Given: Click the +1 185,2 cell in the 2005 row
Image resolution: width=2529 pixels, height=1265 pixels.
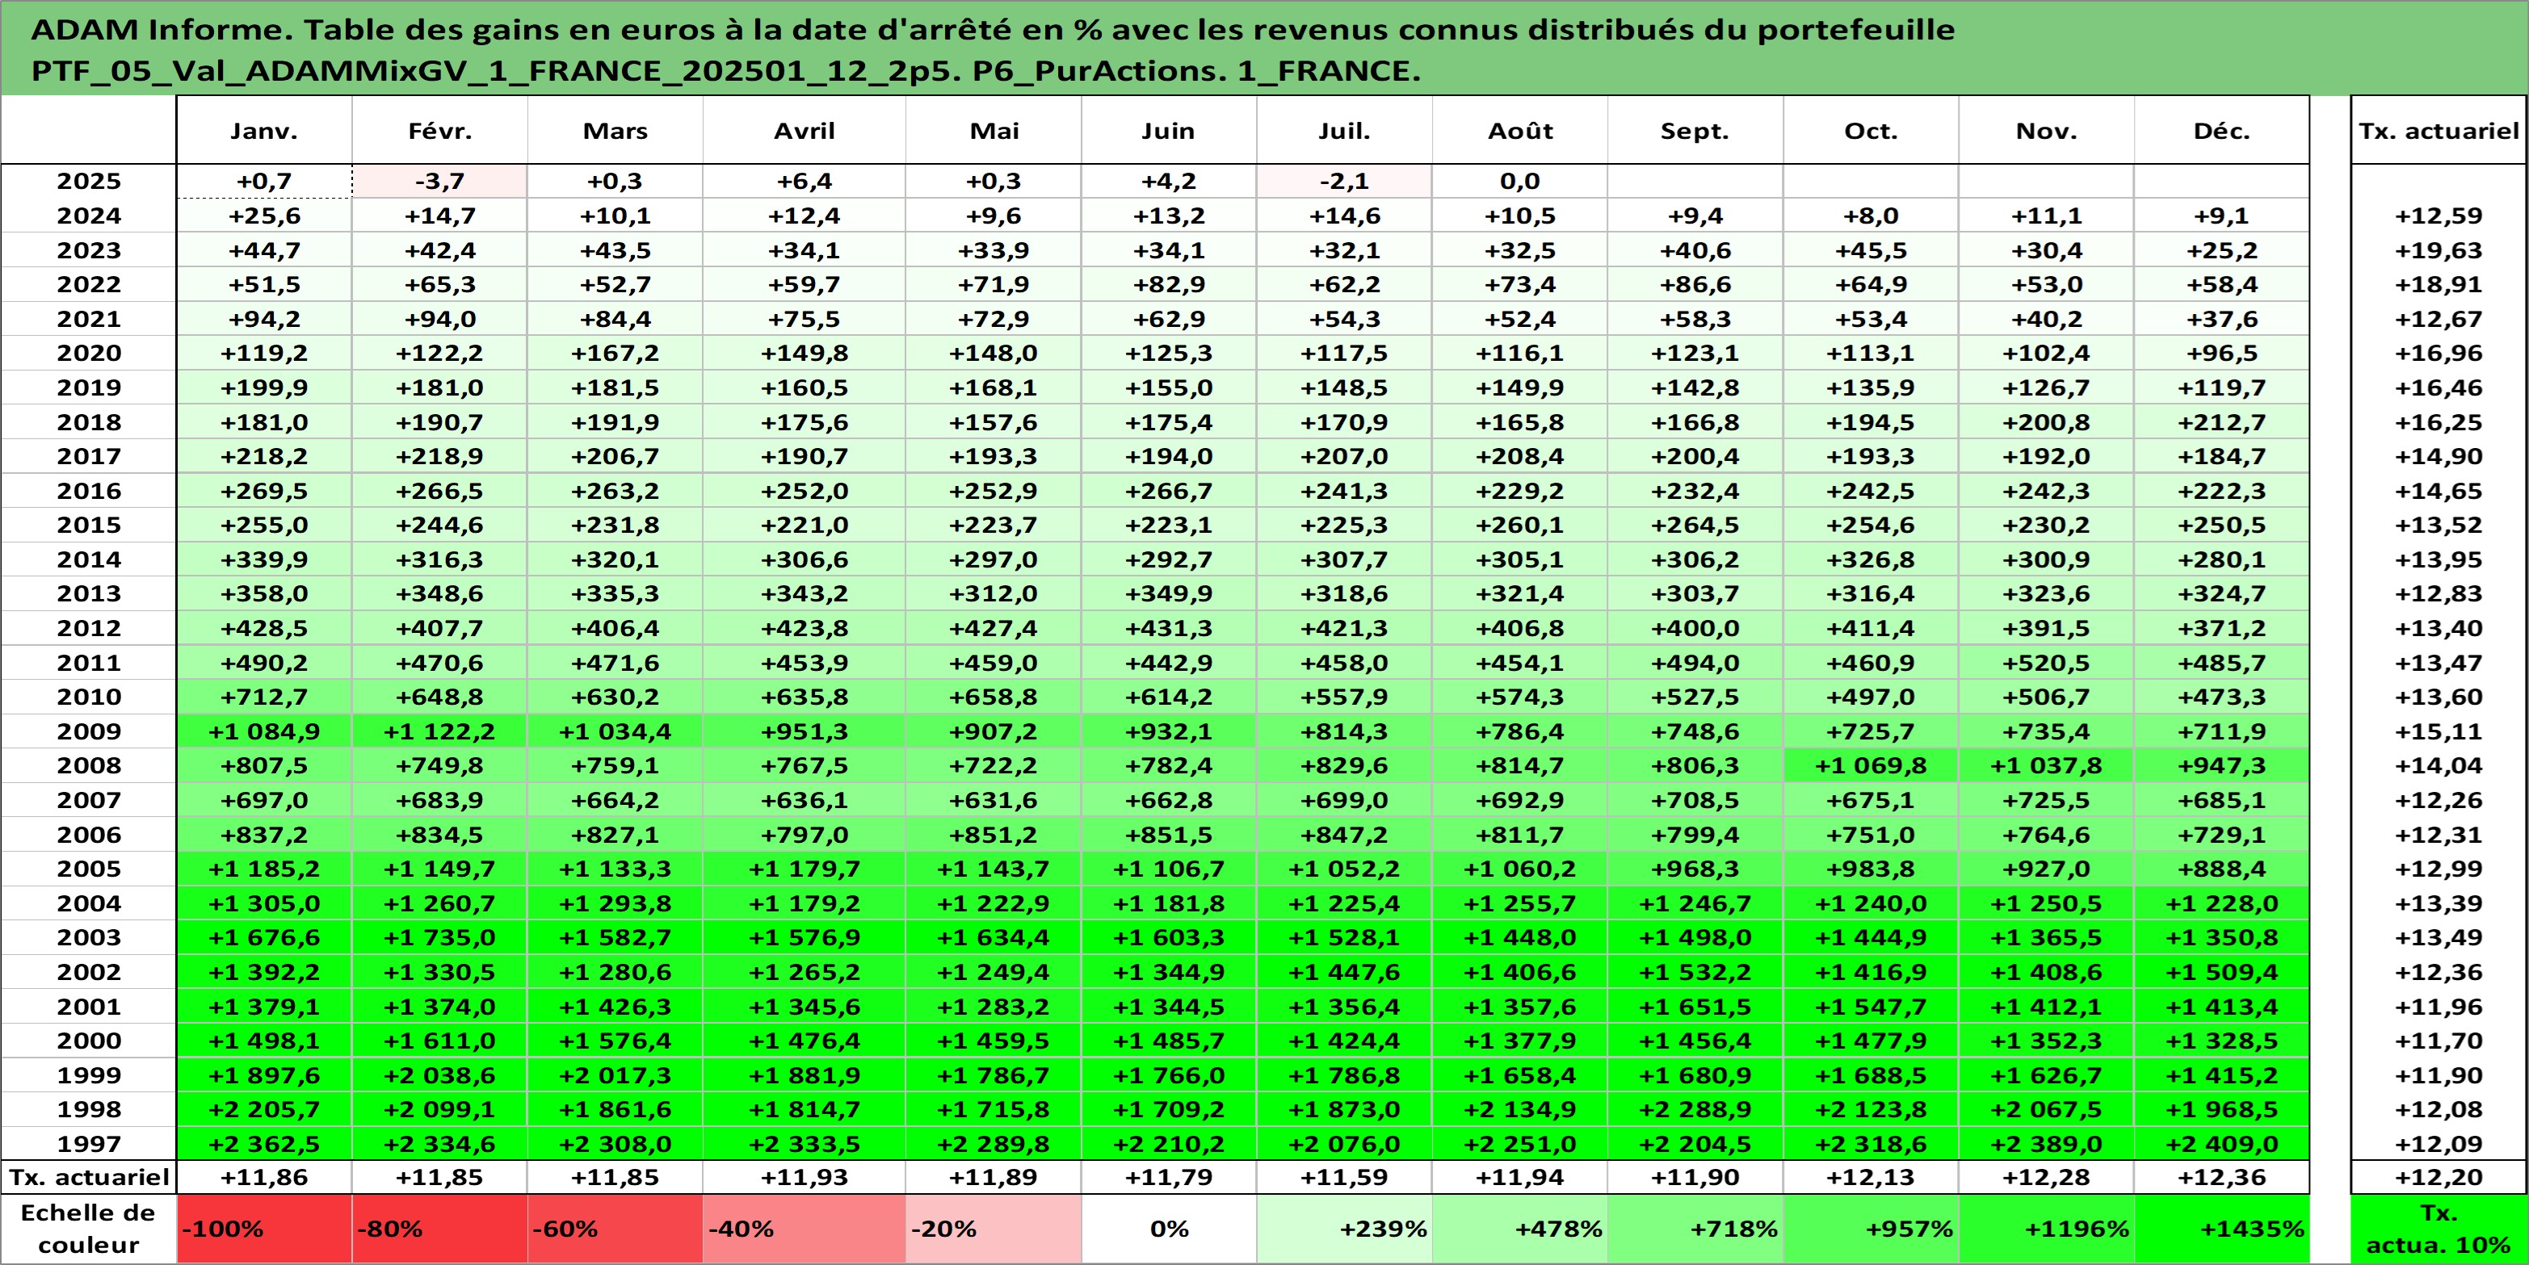Looking at the screenshot, I should [264, 869].
